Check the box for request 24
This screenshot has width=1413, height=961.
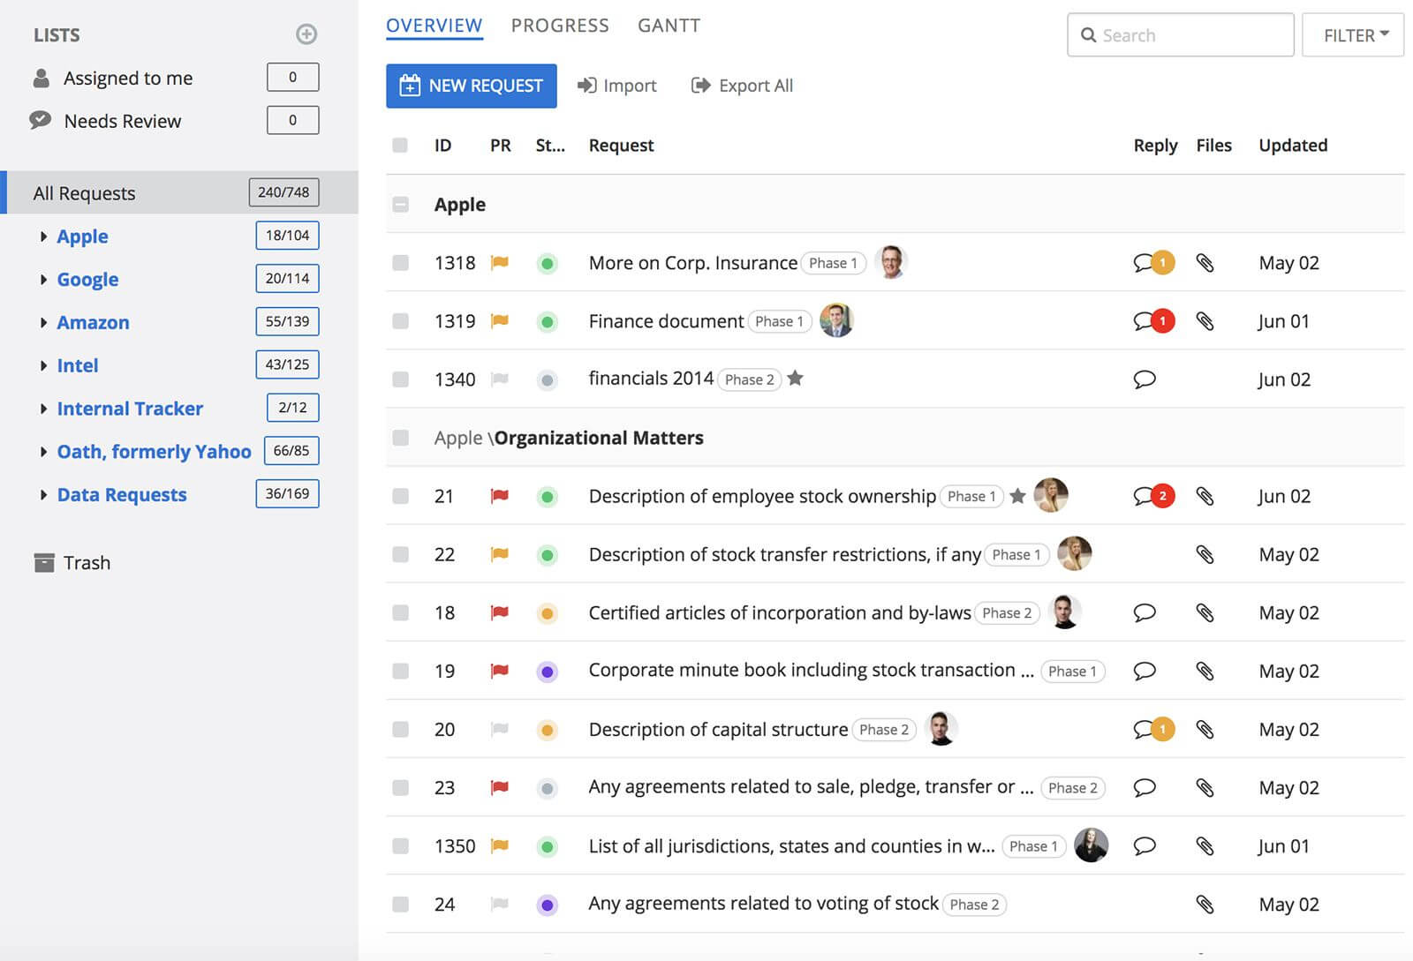[x=400, y=904]
